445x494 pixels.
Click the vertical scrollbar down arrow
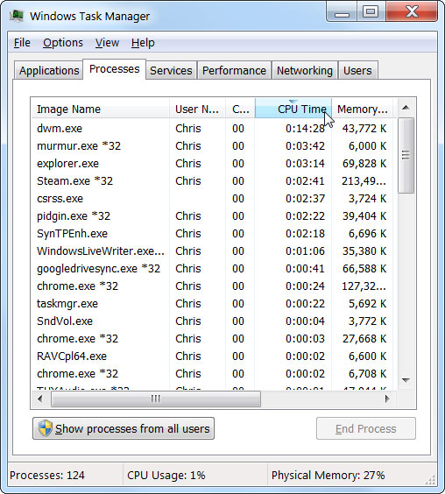(406, 380)
